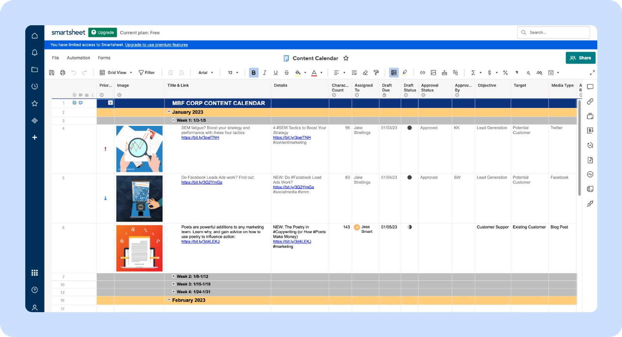Select the Format Painter tool
Viewport: 622px width, 337px height.
click(376, 73)
